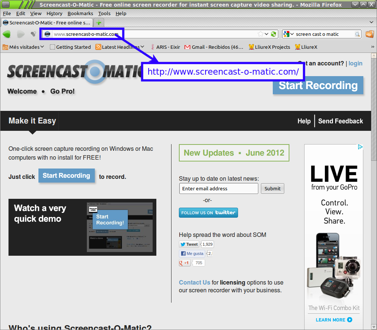377x330 pixels.
Task: Open the list-all-tabs dropdown arrow
Action: coord(371,22)
